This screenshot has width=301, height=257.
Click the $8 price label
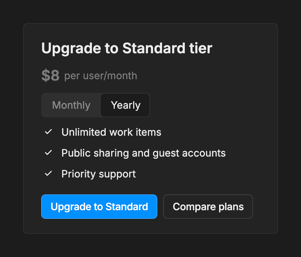pos(50,76)
